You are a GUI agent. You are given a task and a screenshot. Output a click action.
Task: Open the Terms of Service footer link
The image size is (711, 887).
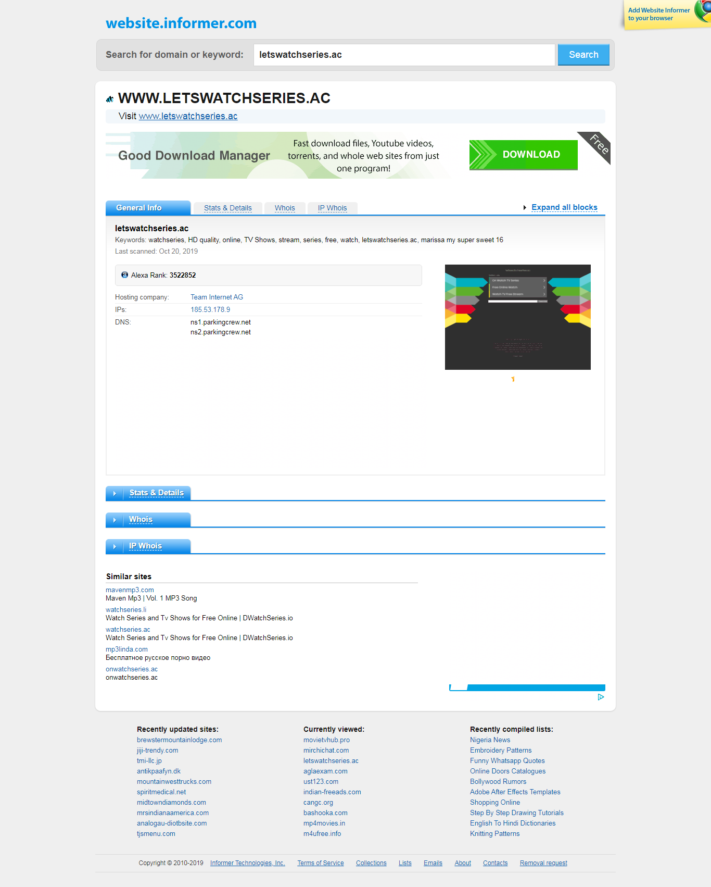click(321, 863)
